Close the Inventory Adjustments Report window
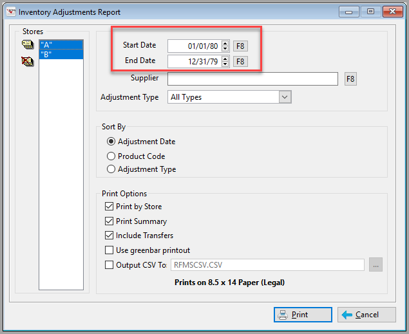This screenshot has height=334, width=409. tap(392, 12)
